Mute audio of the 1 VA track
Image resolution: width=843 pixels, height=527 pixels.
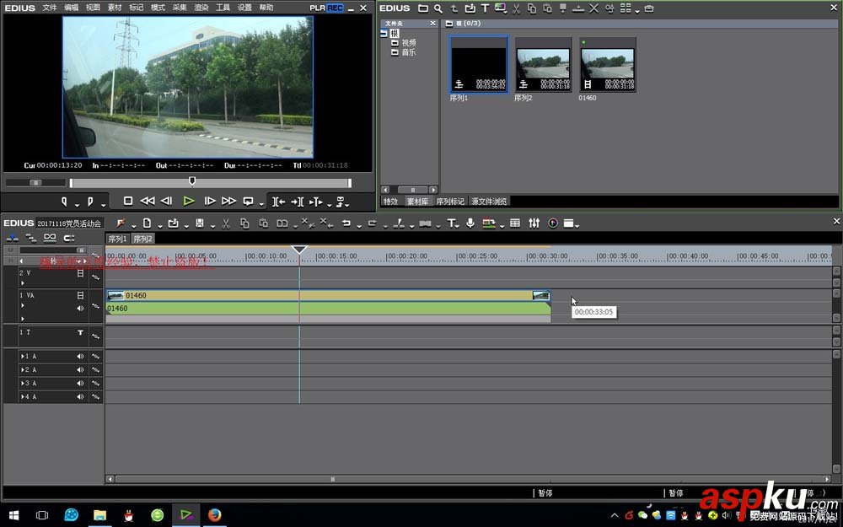click(x=80, y=308)
